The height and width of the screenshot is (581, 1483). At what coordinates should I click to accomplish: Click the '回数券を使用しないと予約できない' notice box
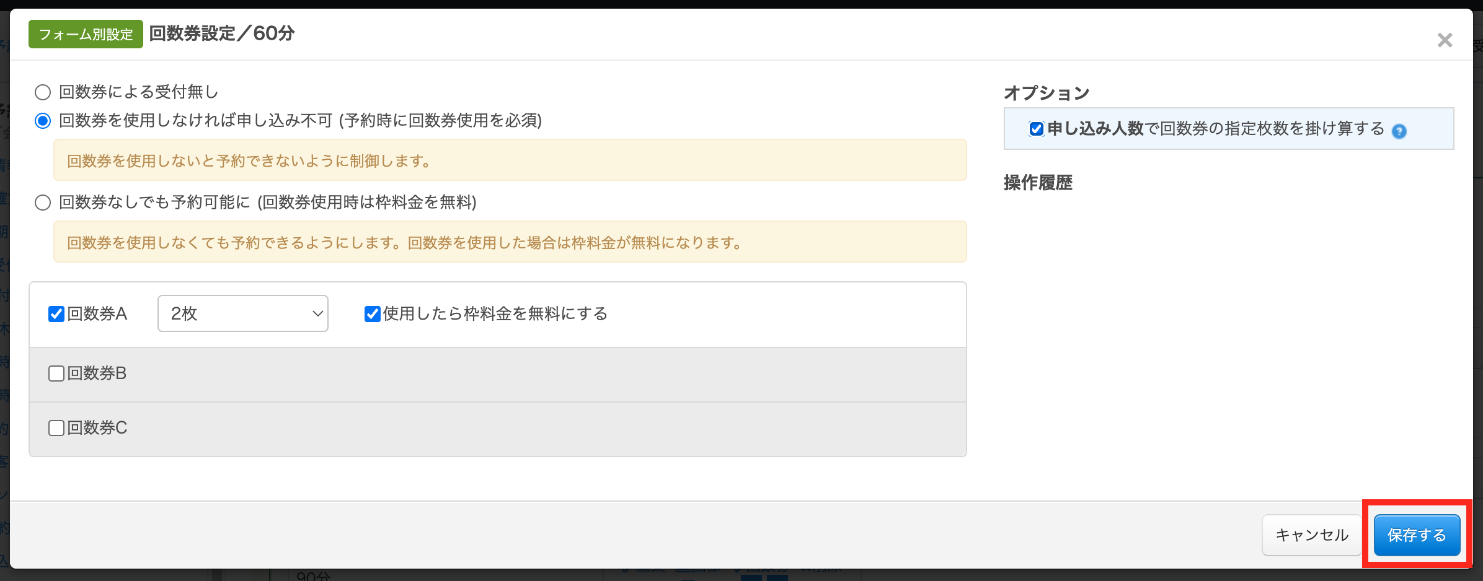click(510, 160)
